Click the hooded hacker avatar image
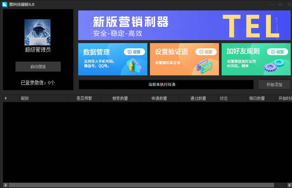The image size is (292, 188). point(37,32)
